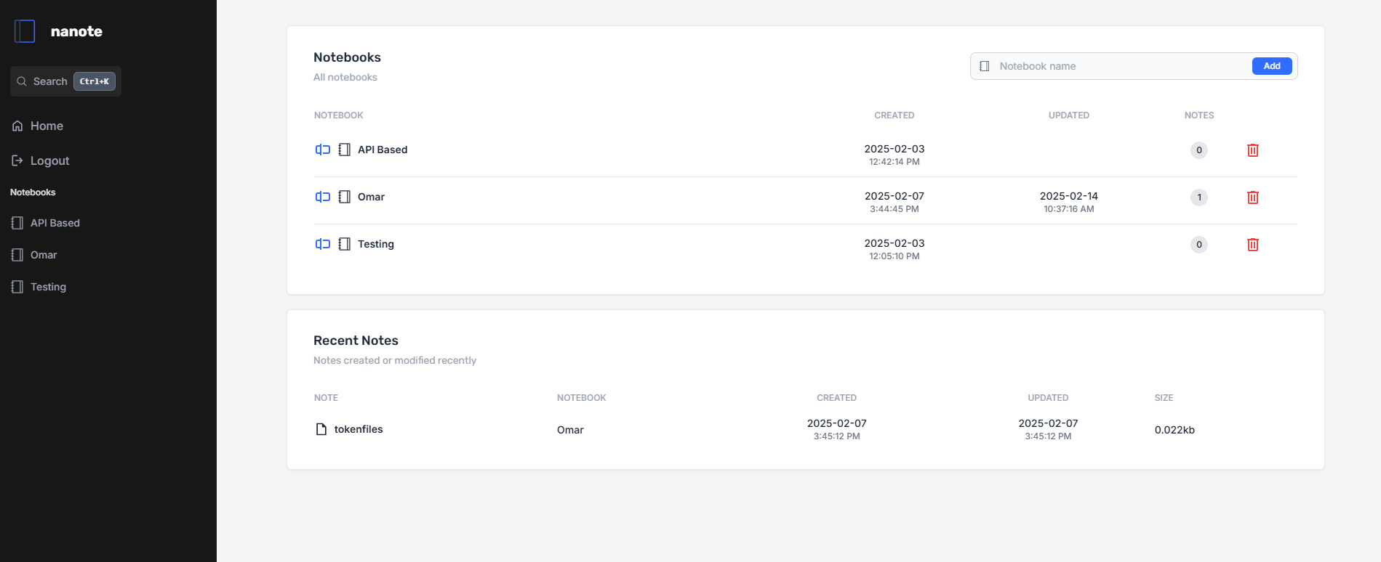This screenshot has height=562, width=1381.
Task: Select the Testing notebook in the sidebar
Action: click(x=48, y=287)
